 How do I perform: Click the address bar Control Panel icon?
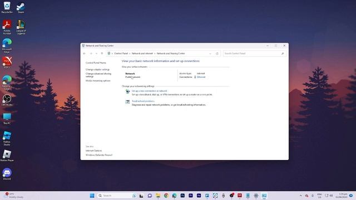(x=109, y=53)
